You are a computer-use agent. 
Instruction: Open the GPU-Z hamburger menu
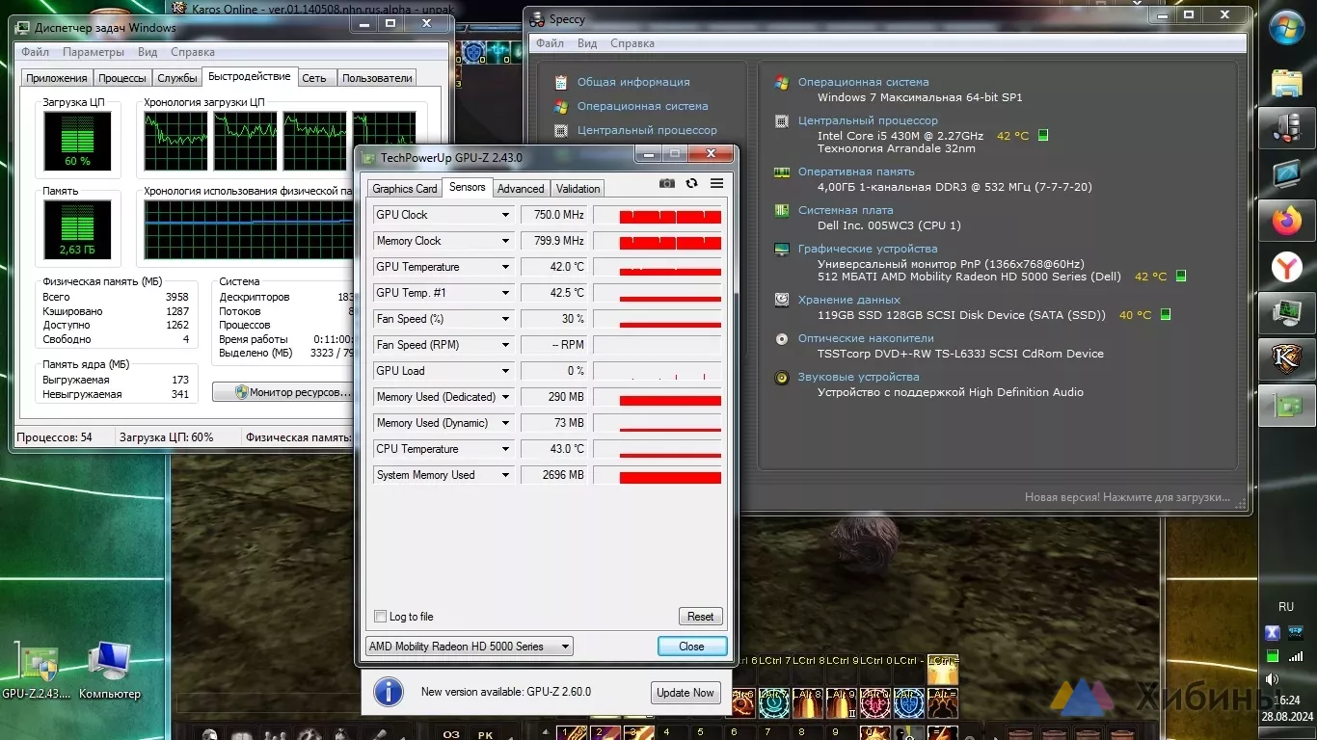(716, 183)
